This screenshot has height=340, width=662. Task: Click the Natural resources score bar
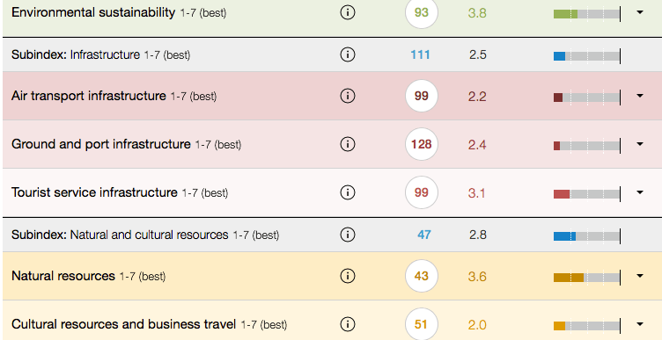click(587, 278)
